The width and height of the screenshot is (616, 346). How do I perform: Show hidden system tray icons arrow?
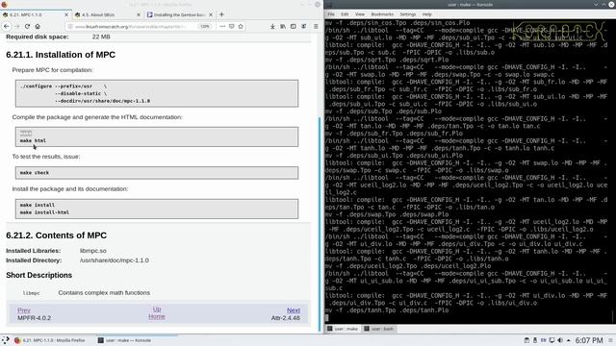pyautogui.click(x=568, y=340)
